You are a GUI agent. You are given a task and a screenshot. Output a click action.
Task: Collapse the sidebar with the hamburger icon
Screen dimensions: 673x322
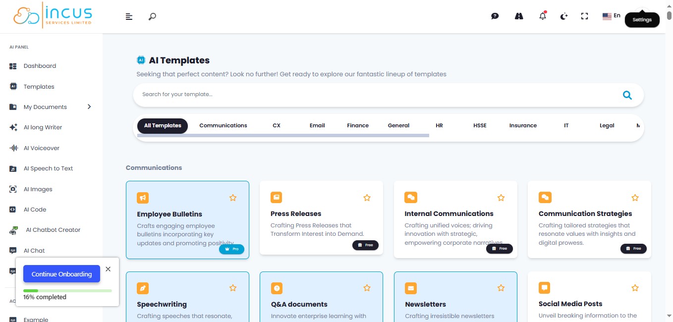coord(129,17)
